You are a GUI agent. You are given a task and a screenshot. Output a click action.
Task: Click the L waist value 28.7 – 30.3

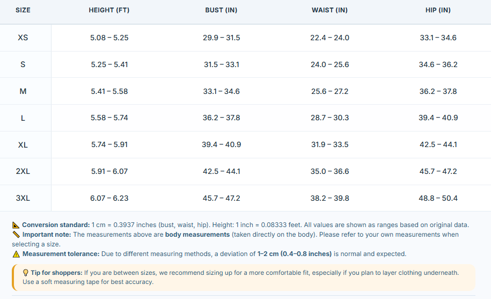[329, 118]
